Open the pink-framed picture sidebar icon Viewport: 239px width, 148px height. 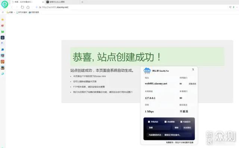click(x=3, y=56)
